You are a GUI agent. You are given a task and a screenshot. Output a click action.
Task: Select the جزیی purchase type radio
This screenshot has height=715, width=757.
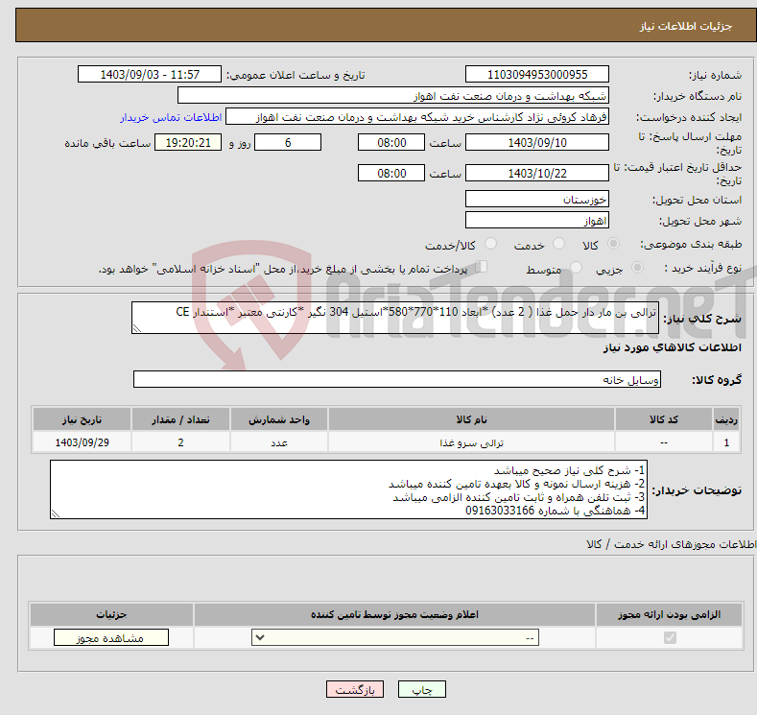[x=637, y=268]
